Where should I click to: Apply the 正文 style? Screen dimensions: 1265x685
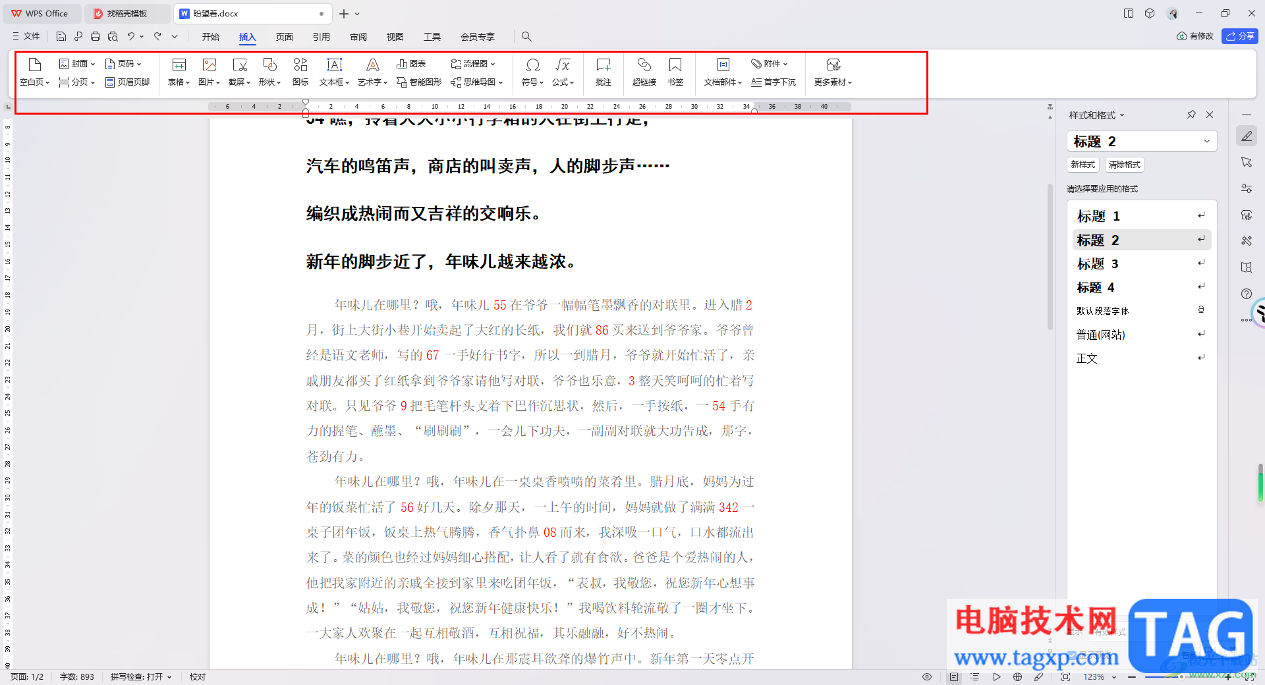click(x=1142, y=358)
